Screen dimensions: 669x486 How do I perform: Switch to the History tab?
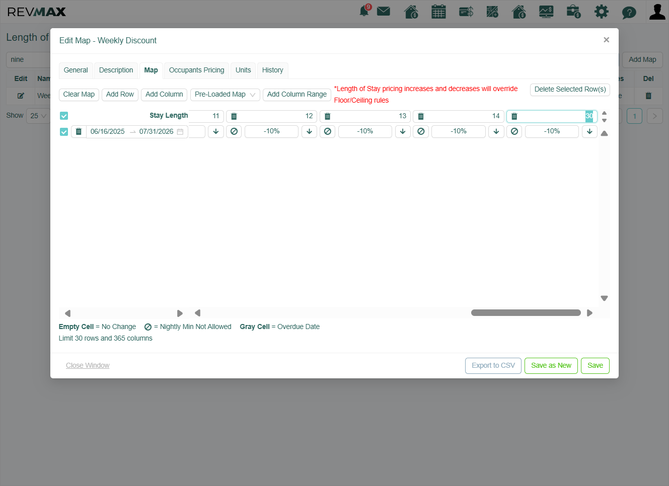coord(273,70)
